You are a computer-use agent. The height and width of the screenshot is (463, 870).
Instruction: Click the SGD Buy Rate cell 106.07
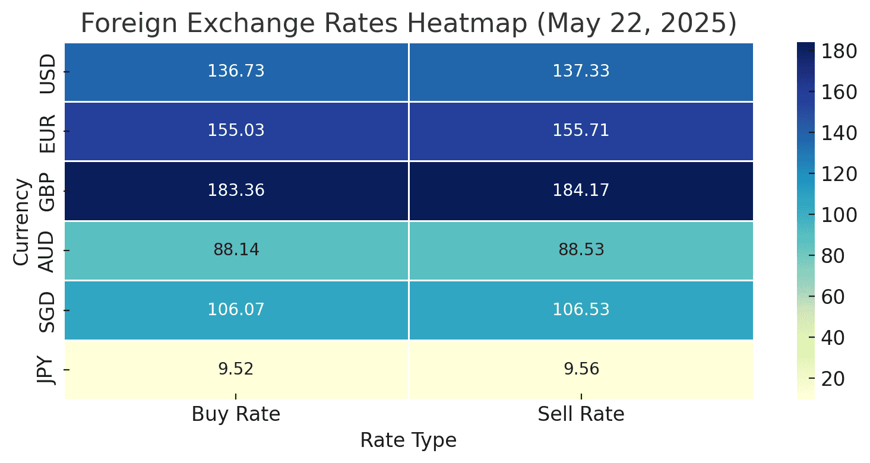point(236,310)
